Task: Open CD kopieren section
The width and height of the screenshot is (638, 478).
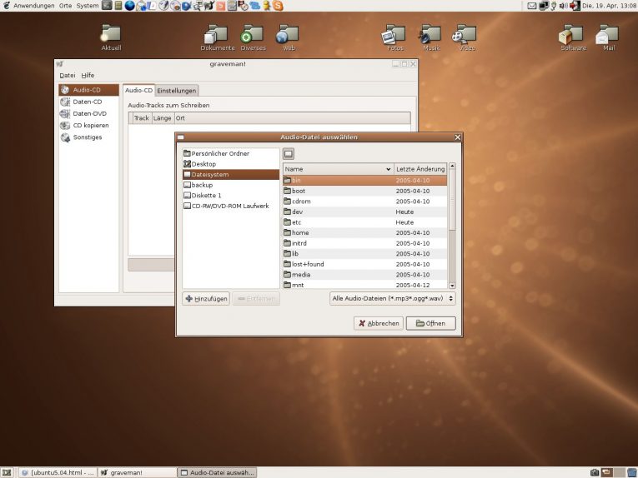Action: click(x=88, y=125)
